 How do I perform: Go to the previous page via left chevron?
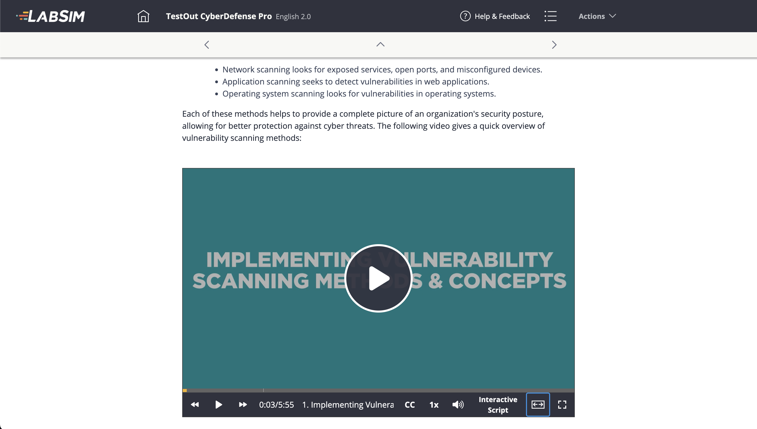click(206, 45)
